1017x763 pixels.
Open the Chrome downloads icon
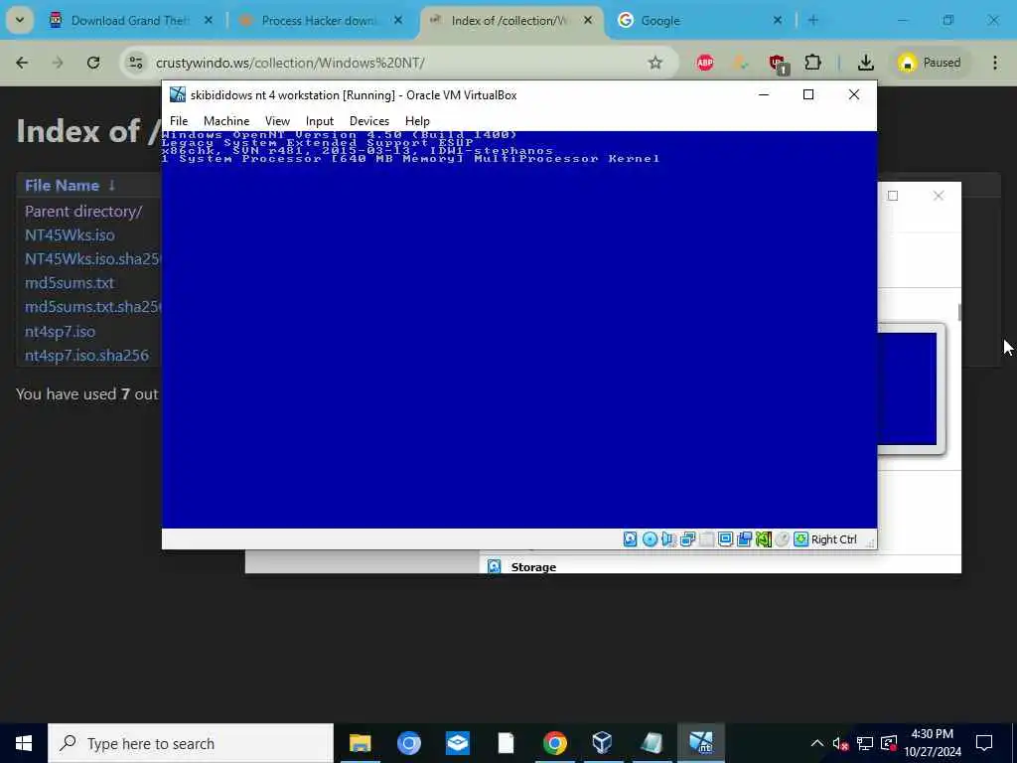tap(865, 63)
